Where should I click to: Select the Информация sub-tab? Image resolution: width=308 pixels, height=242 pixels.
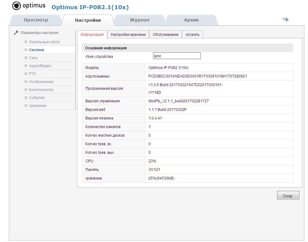(x=92, y=35)
